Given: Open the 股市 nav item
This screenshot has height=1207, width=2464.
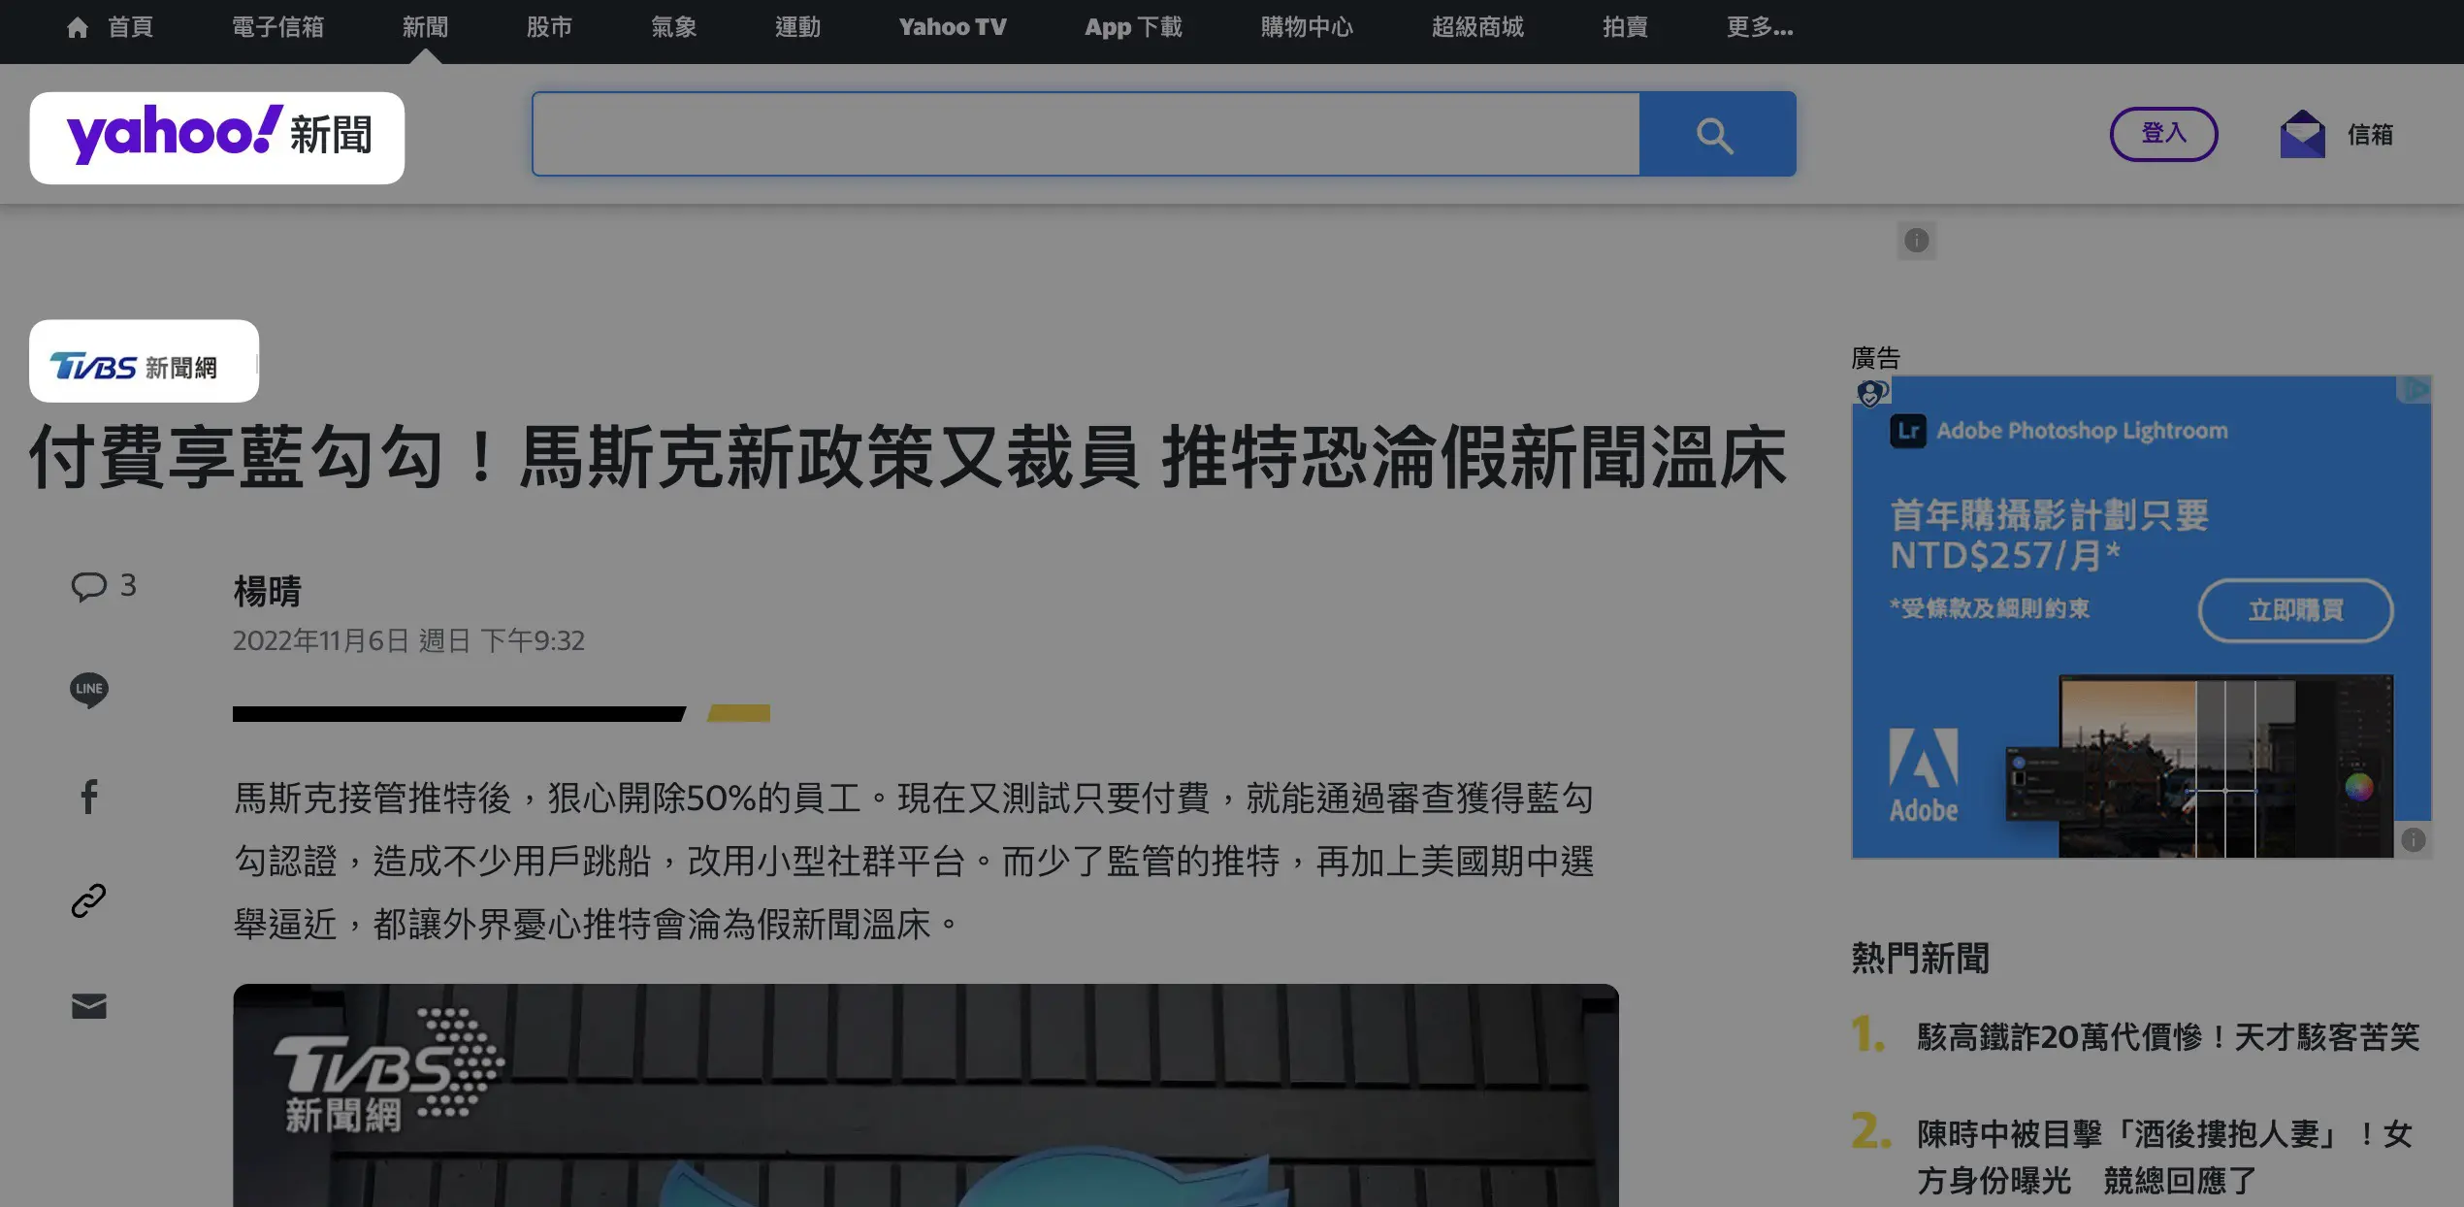Looking at the screenshot, I should (549, 27).
